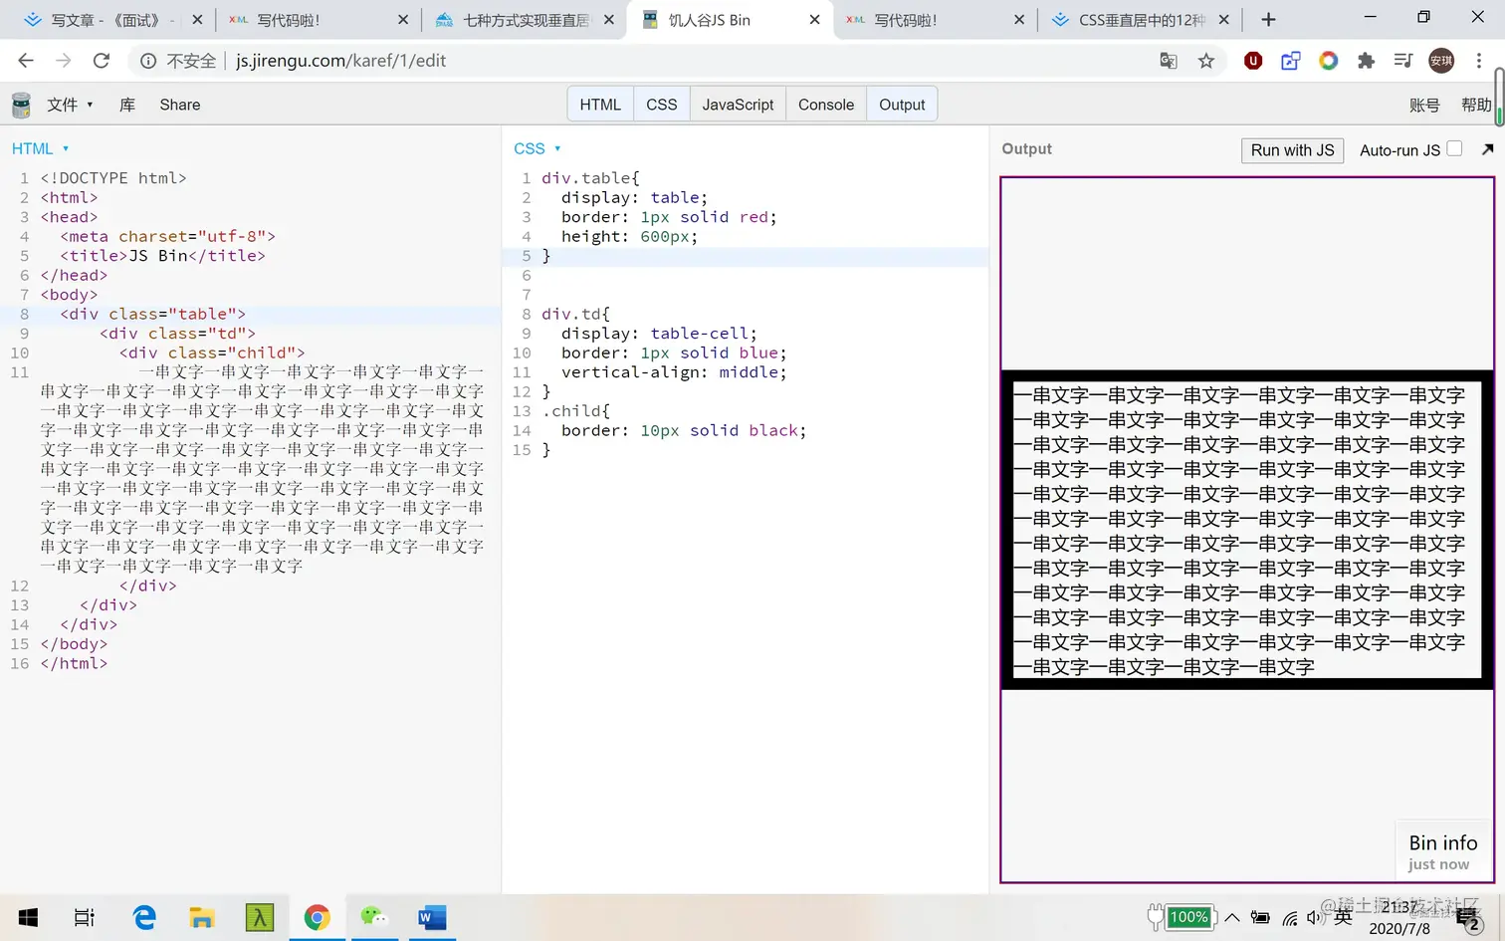Image resolution: width=1505 pixels, height=941 pixels.
Task: Open the 帮助 help menu
Action: [x=1476, y=105]
